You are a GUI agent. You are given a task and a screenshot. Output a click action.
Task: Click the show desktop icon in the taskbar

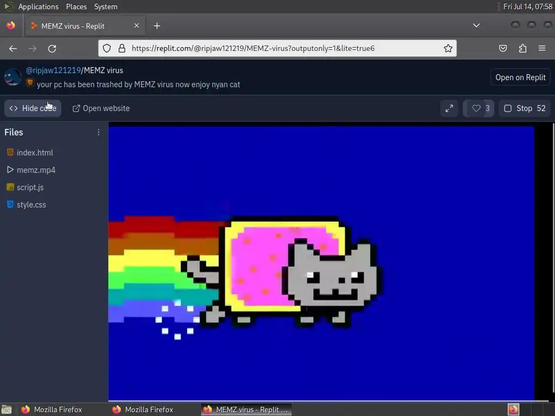[7, 409]
